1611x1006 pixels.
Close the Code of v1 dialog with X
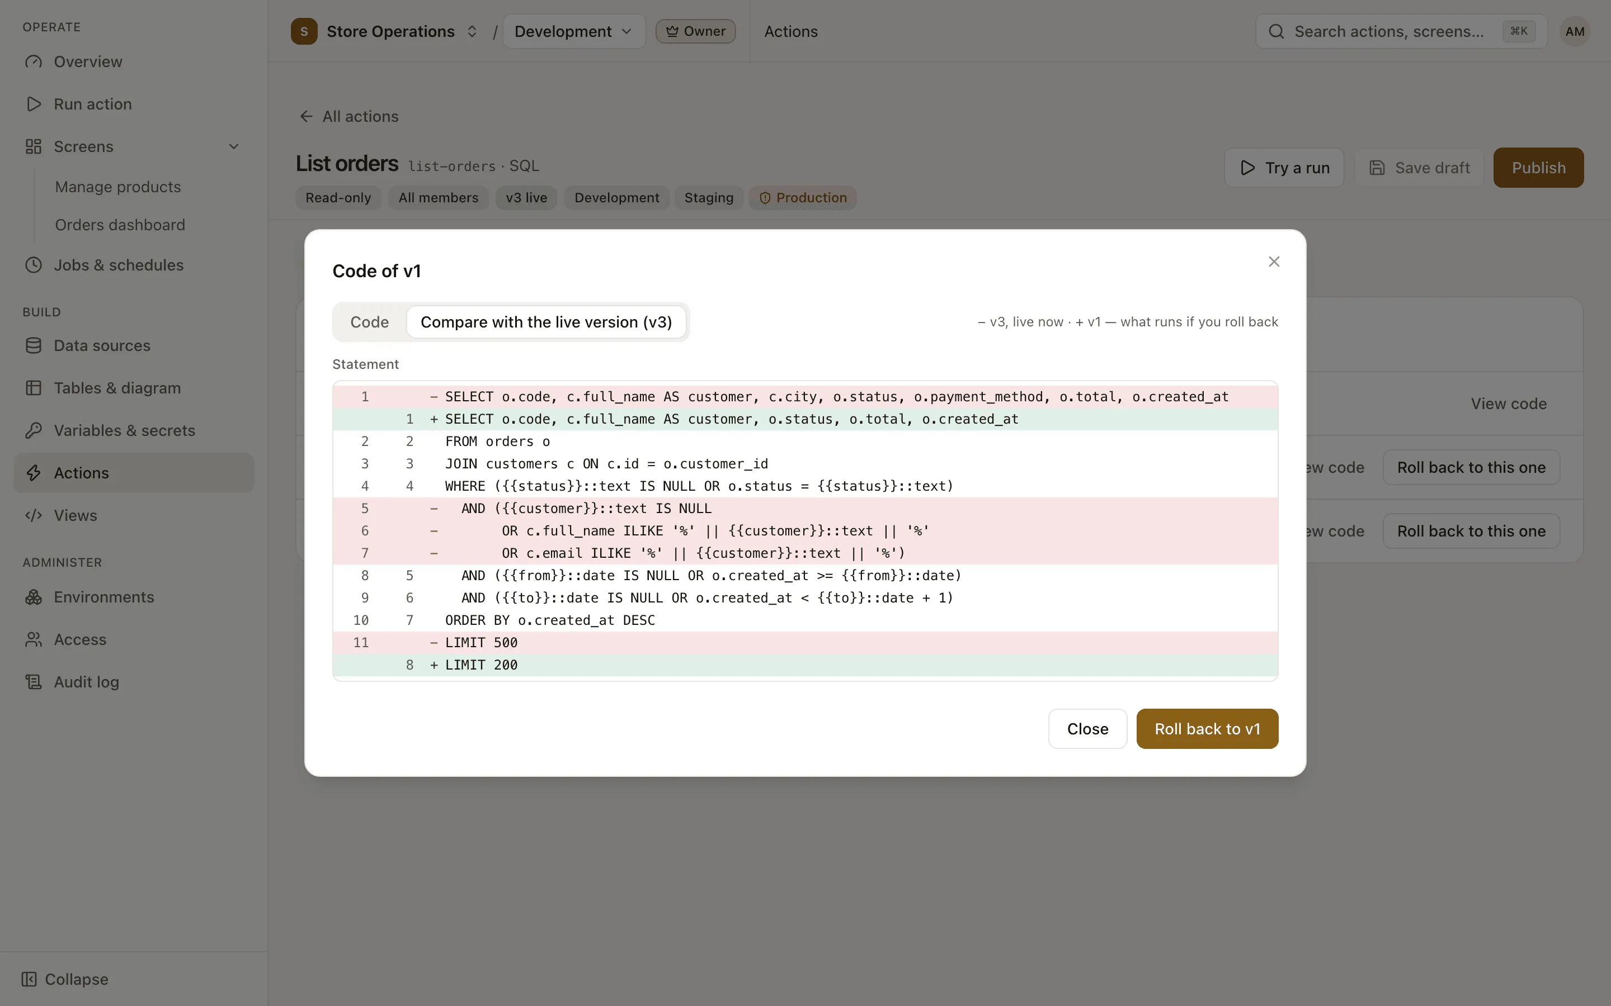coord(1274,262)
